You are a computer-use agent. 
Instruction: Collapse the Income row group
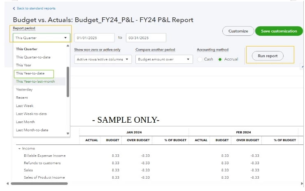[x=19, y=149]
